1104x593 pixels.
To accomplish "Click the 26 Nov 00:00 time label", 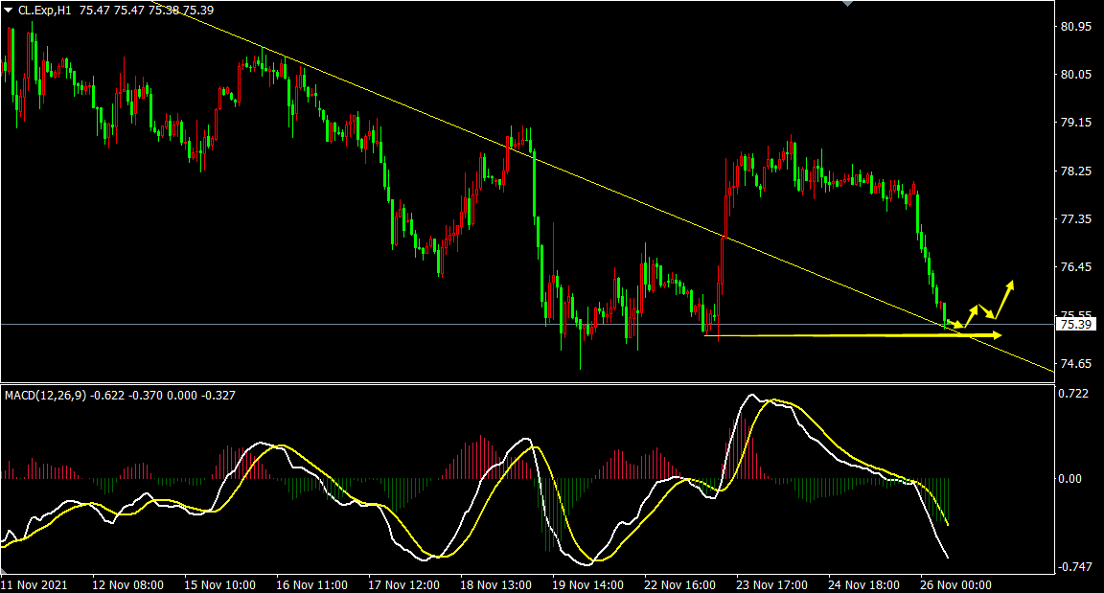I will tap(954, 584).
